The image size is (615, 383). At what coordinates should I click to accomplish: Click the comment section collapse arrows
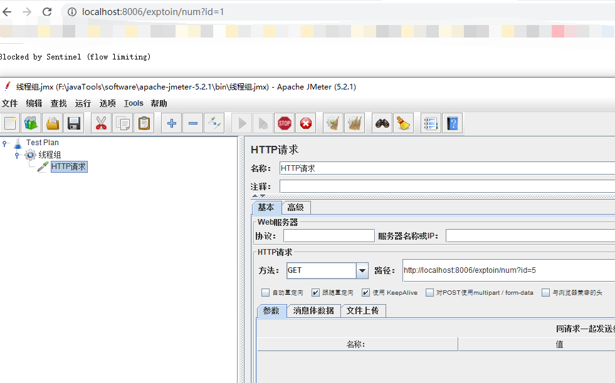pyautogui.click(x=259, y=195)
